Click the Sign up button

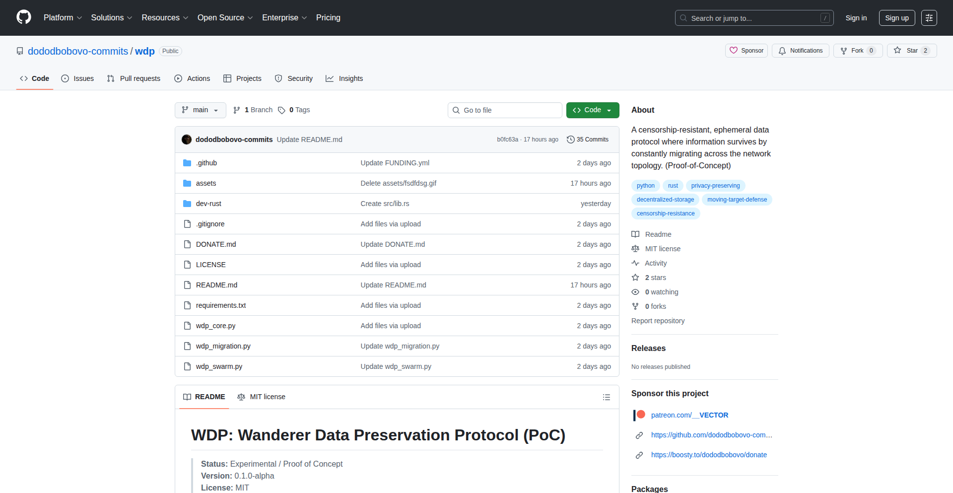click(896, 17)
